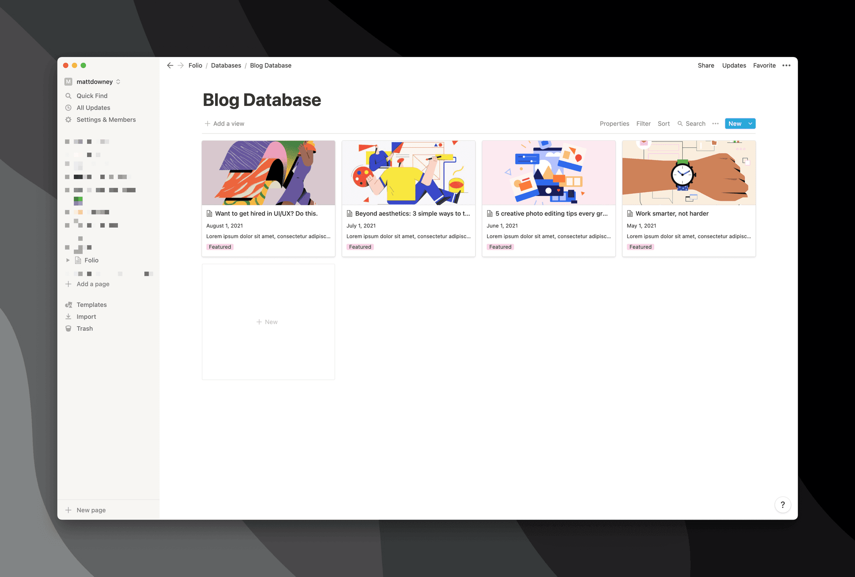The width and height of the screenshot is (855, 577).
Task: Open the page options menu at top right
Action: tap(786, 65)
